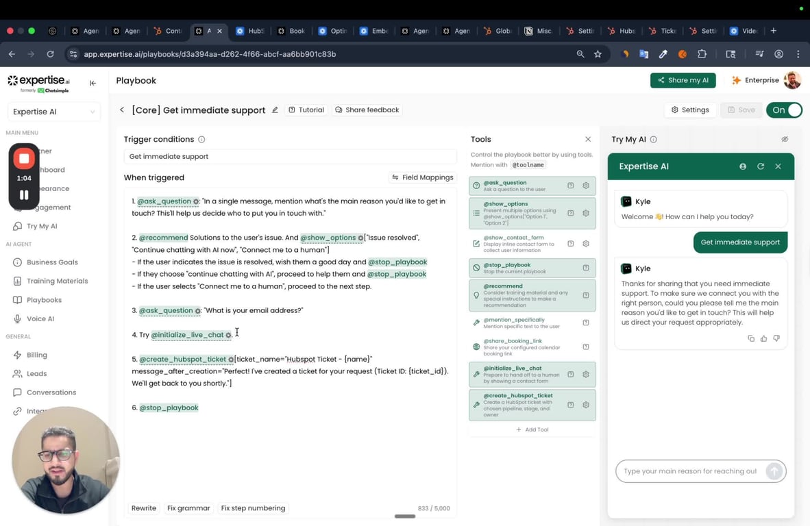This screenshot has width=810, height=526.
Task: Copy the AI chat response
Action: (751, 338)
